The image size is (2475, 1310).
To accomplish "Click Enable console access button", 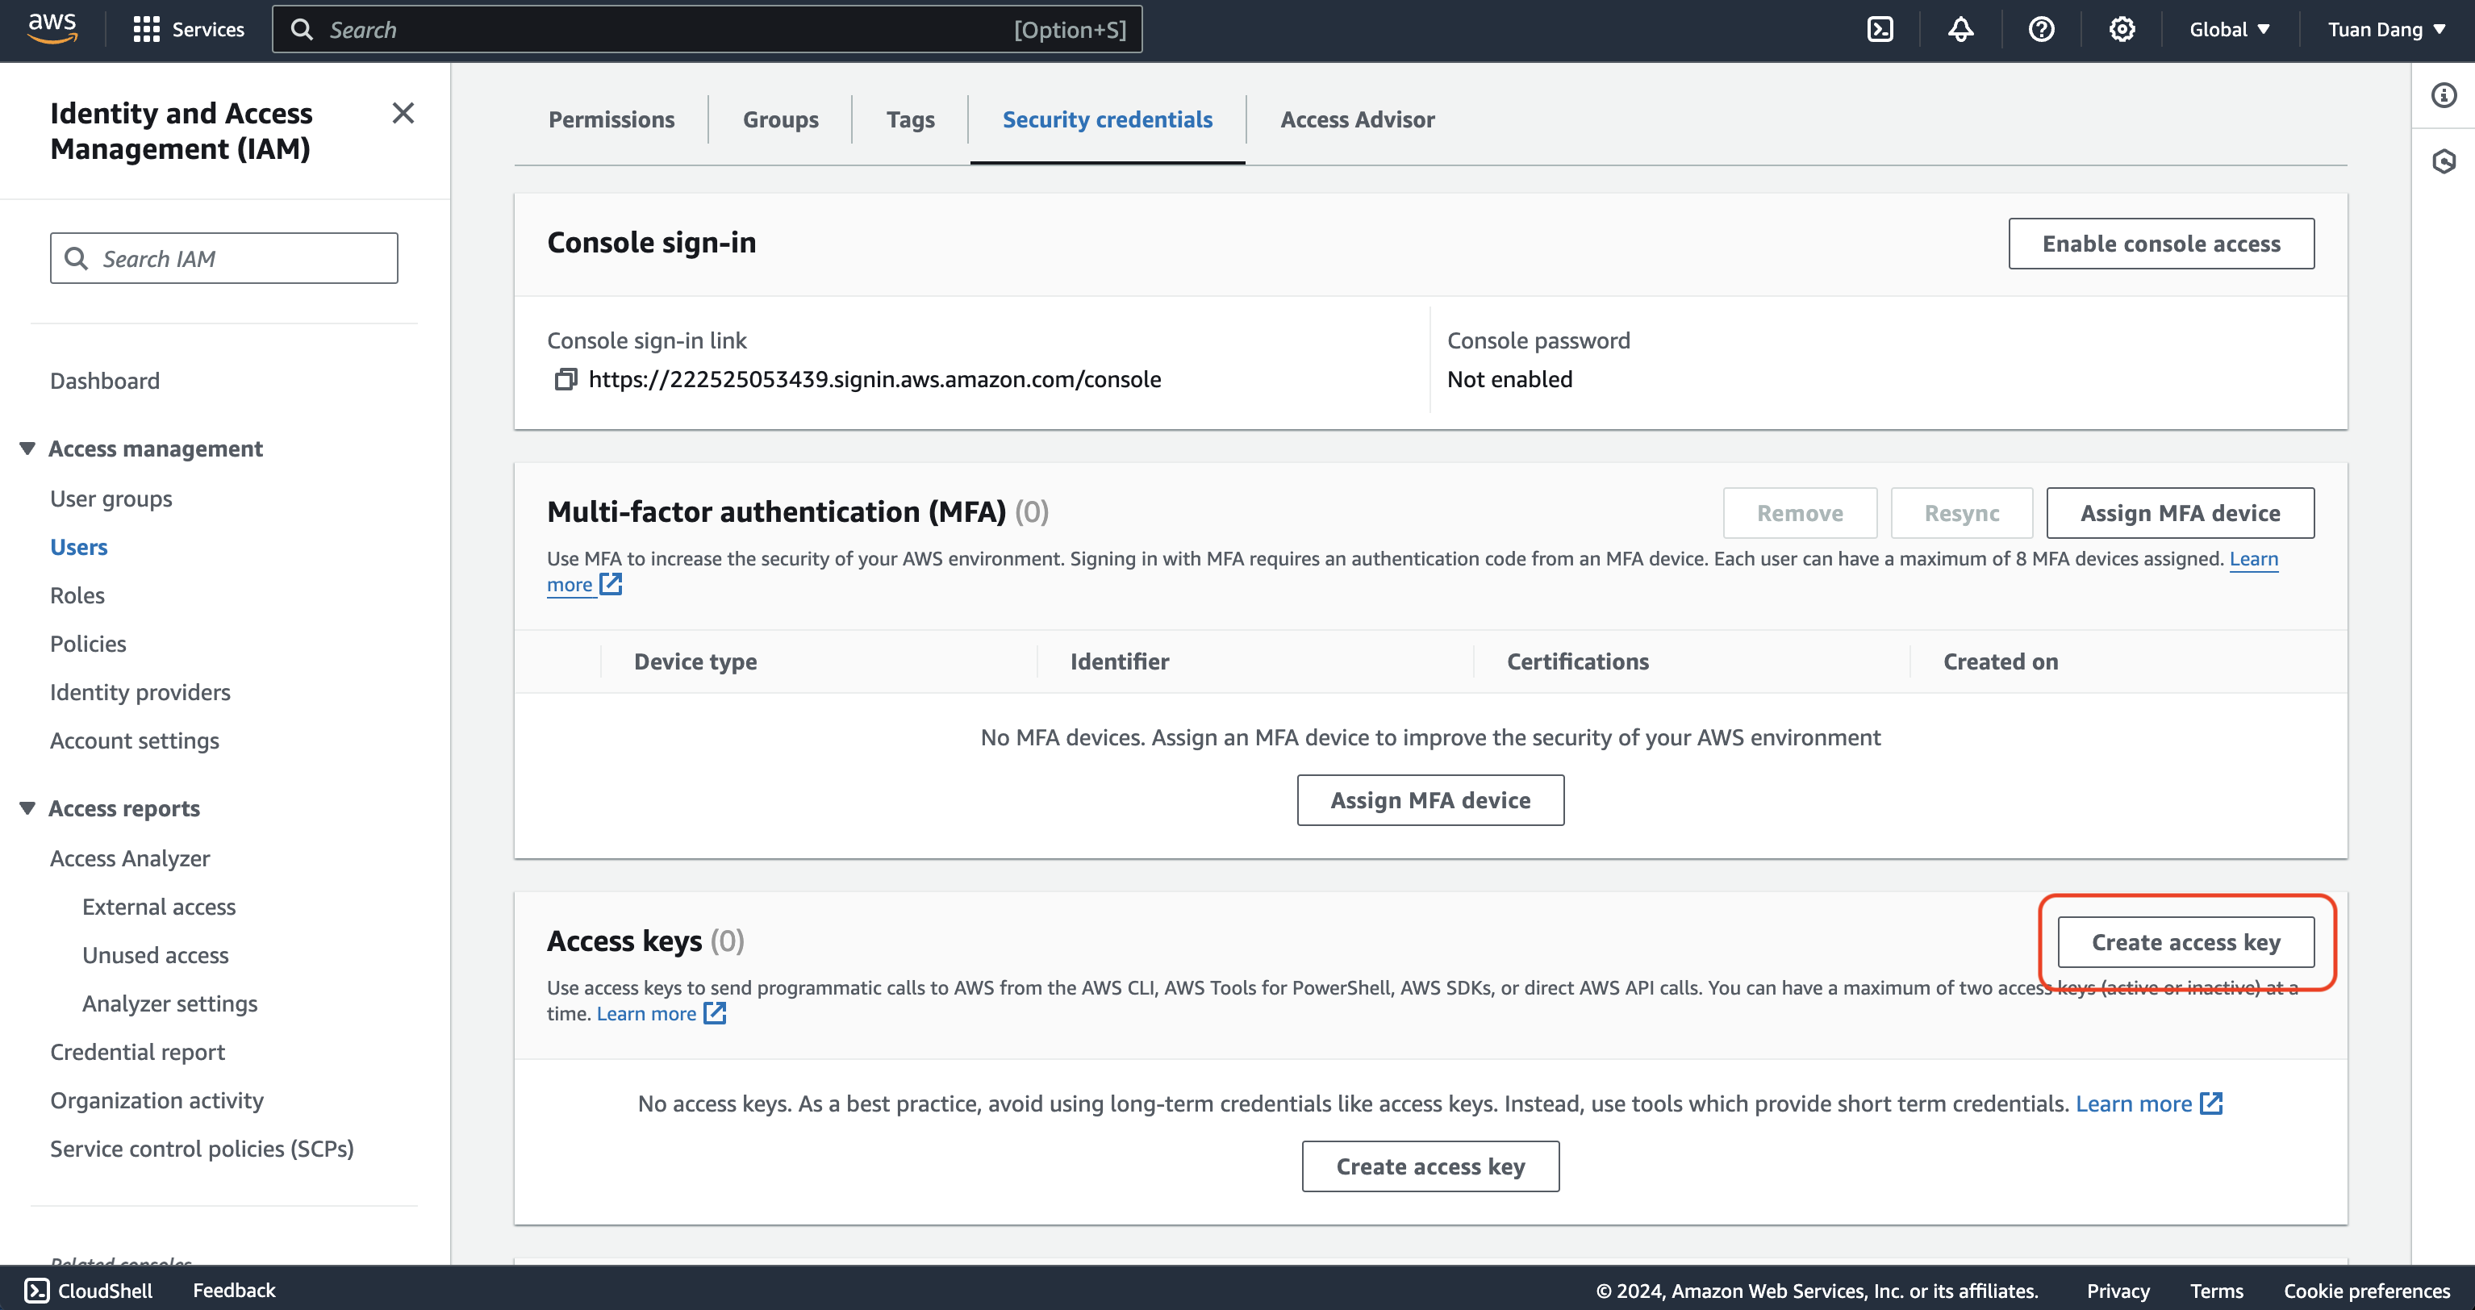I will 2161,244.
